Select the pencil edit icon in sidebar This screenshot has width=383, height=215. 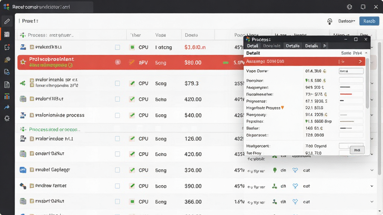point(7,21)
